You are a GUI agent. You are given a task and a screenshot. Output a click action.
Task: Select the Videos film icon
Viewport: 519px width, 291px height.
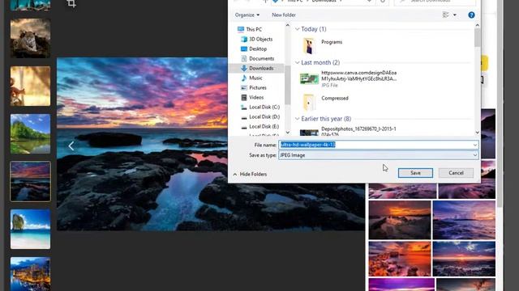click(x=244, y=97)
